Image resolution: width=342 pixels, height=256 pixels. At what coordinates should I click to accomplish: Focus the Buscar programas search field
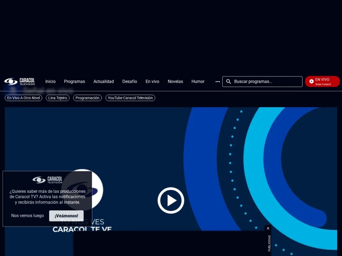(262, 81)
